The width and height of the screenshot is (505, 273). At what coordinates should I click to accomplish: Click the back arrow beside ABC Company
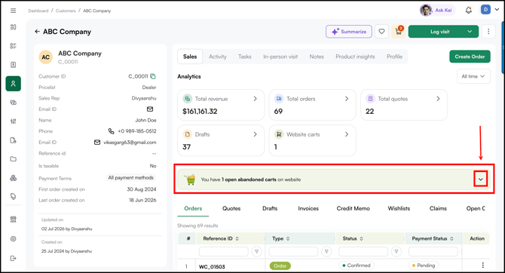(37, 32)
